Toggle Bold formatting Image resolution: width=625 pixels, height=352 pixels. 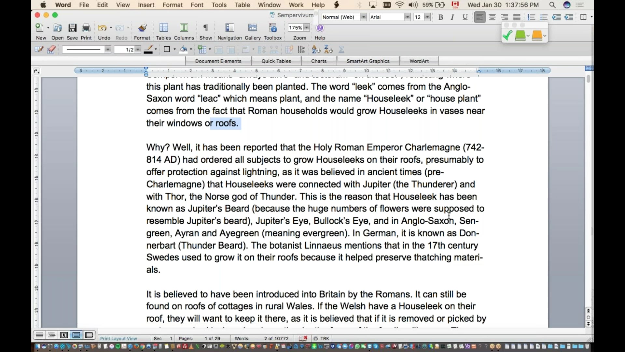pos(441,17)
